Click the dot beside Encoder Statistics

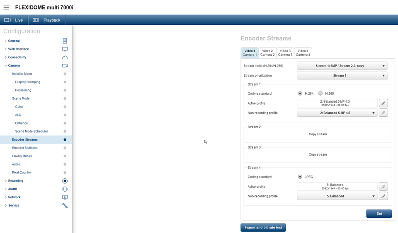tap(65, 148)
